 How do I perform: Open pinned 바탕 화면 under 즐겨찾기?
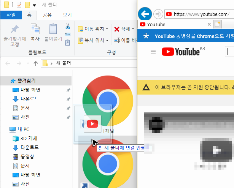pyautogui.click(x=30, y=90)
